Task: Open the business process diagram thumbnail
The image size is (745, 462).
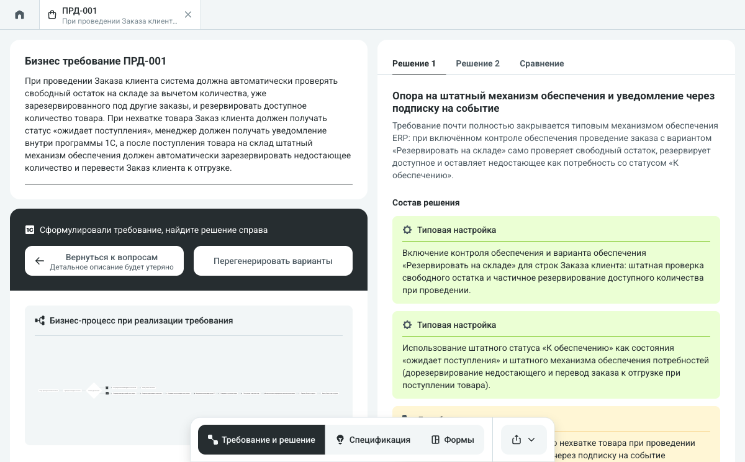Action: (189, 391)
